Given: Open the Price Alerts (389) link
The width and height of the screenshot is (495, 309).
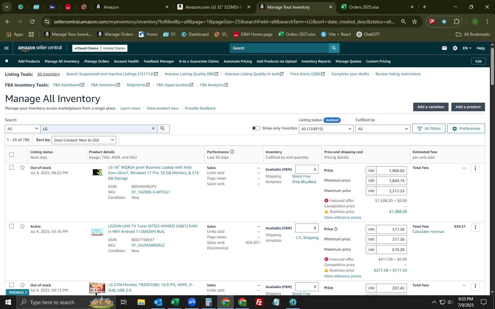Looking at the screenshot, I should click(307, 74).
